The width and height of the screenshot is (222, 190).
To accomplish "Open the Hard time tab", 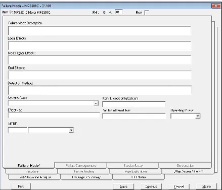I will pos(32,171).
